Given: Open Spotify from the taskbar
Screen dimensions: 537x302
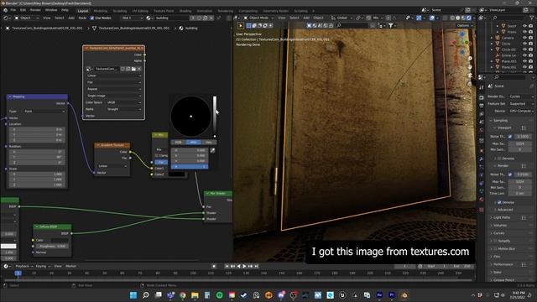Looking at the screenshot, I should click(220, 295).
